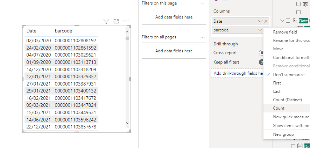Open ellipsis menu for Filters on this page
This screenshot has height=148, width=310.
pos(203,3)
